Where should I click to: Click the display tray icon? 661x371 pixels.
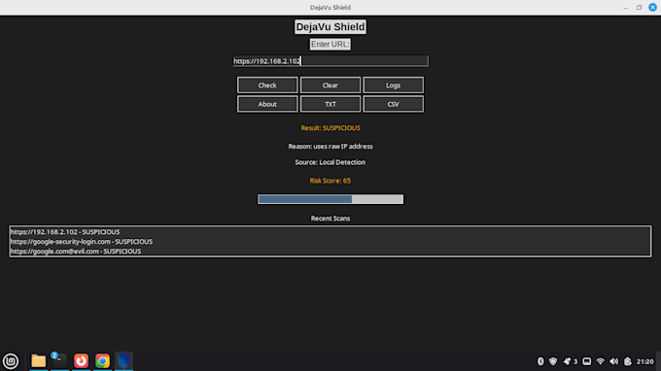[587, 361]
